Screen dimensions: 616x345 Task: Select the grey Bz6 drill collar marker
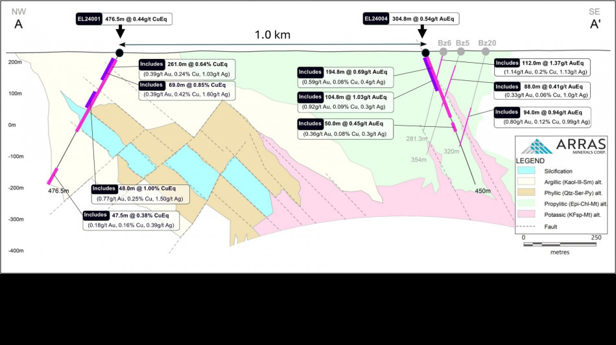click(x=444, y=51)
